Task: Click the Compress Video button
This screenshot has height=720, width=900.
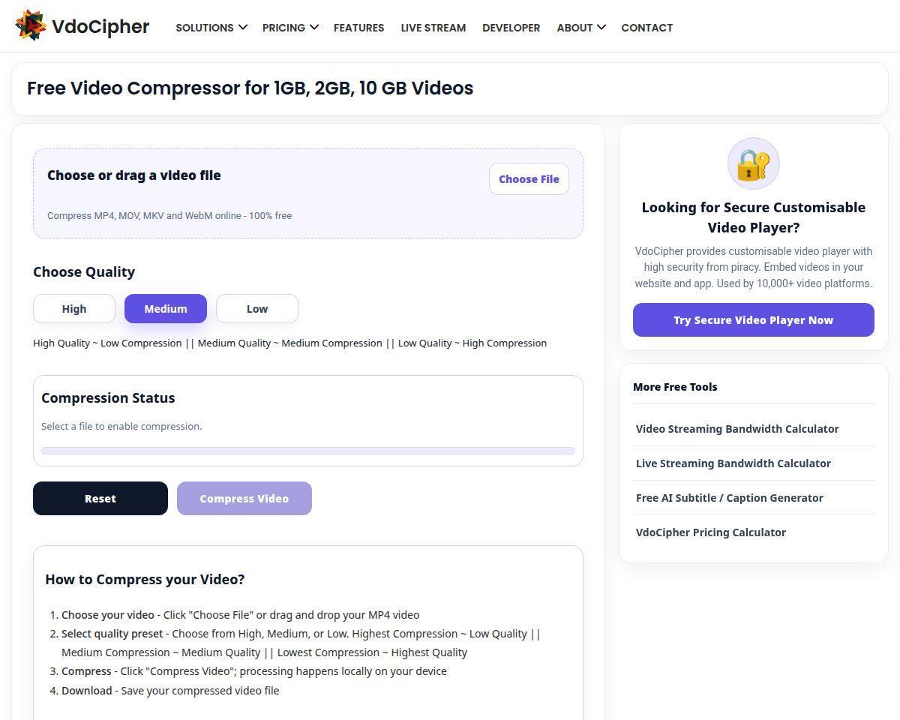Action: 244,498
